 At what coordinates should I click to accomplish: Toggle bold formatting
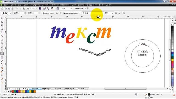coord(116,13)
